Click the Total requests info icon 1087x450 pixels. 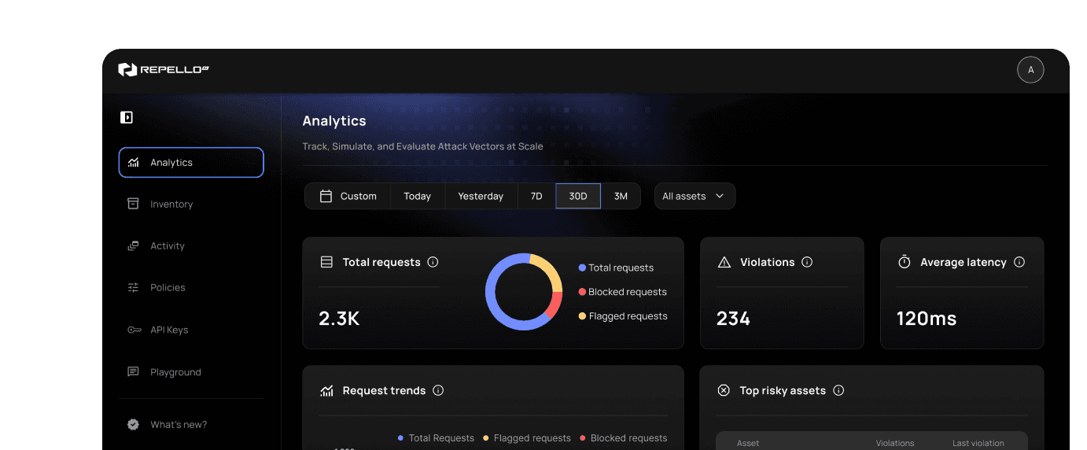(433, 263)
